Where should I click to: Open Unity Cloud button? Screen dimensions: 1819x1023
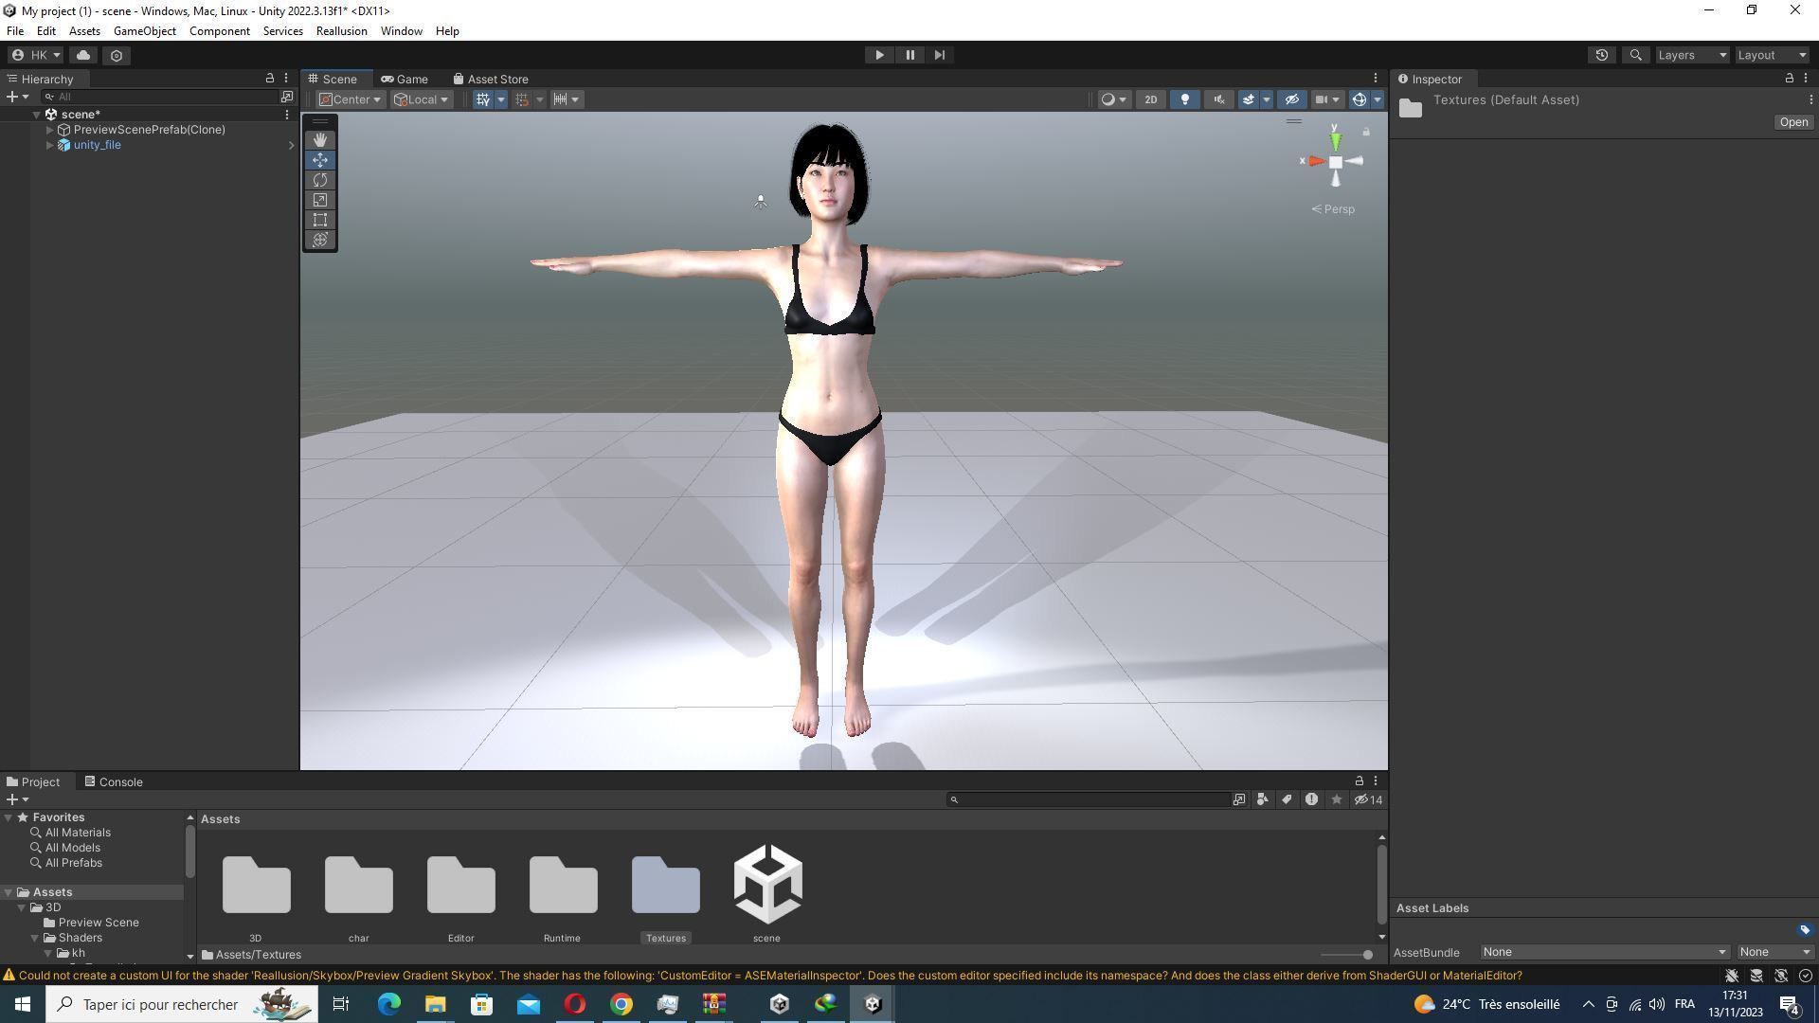click(x=83, y=55)
